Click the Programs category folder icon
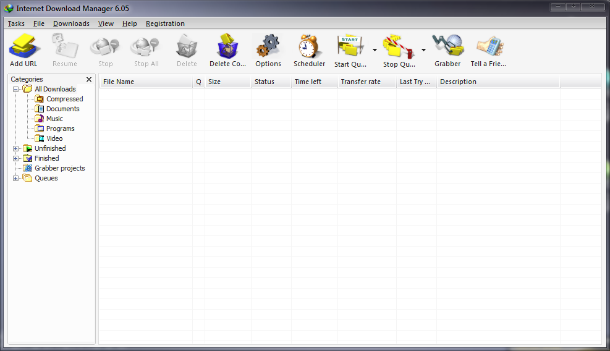The image size is (610, 351). click(x=40, y=129)
